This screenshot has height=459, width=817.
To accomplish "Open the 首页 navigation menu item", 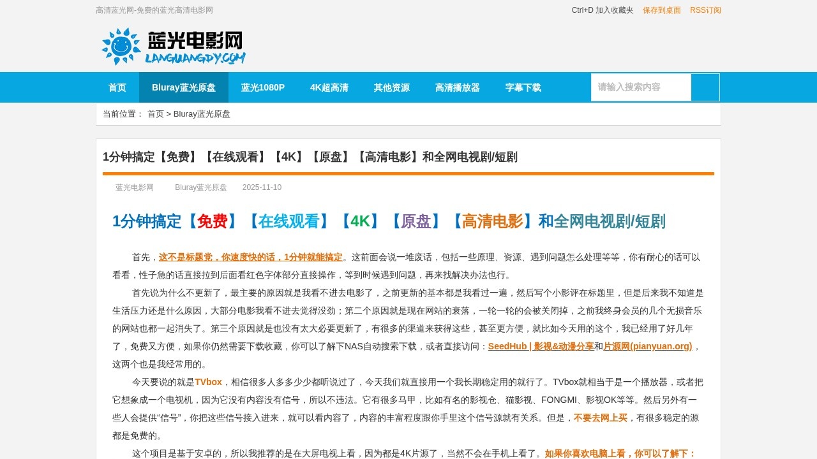I will [117, 87].
